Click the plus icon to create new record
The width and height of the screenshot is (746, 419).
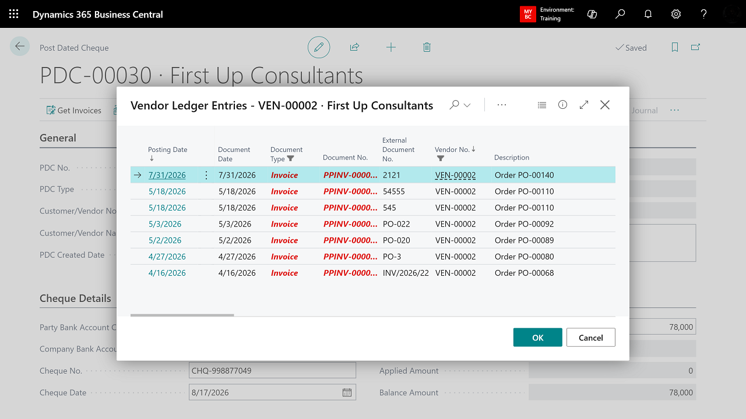[x=391, y=48]
